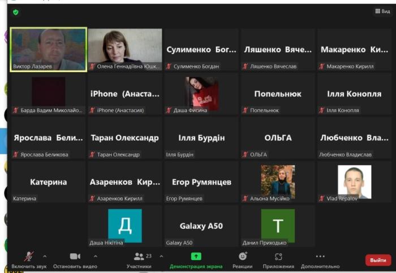Open the Дополнительно more options menu
This screenshot has width=396, height=273.
(x=320, y=259)
